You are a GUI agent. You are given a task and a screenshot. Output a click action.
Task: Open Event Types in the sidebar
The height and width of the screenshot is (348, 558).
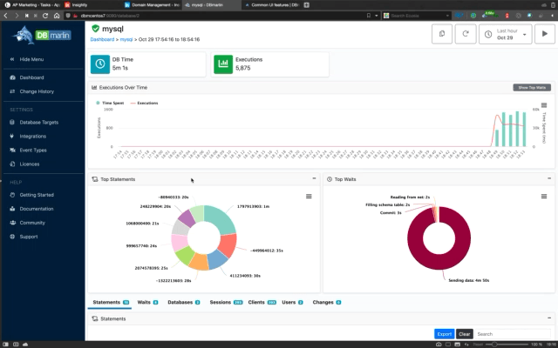pos(33,150)
